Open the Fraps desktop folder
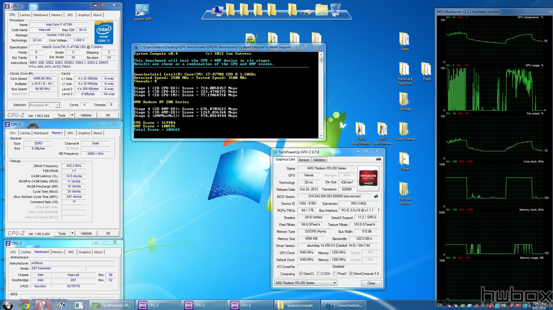 point(427,71)
